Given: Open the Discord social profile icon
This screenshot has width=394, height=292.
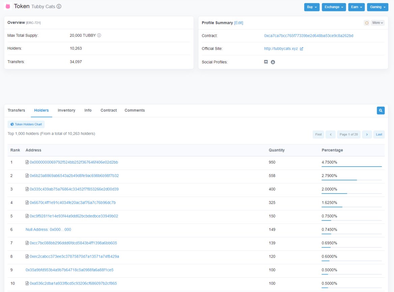Looking at the screenshot, I should click(266, 62).
